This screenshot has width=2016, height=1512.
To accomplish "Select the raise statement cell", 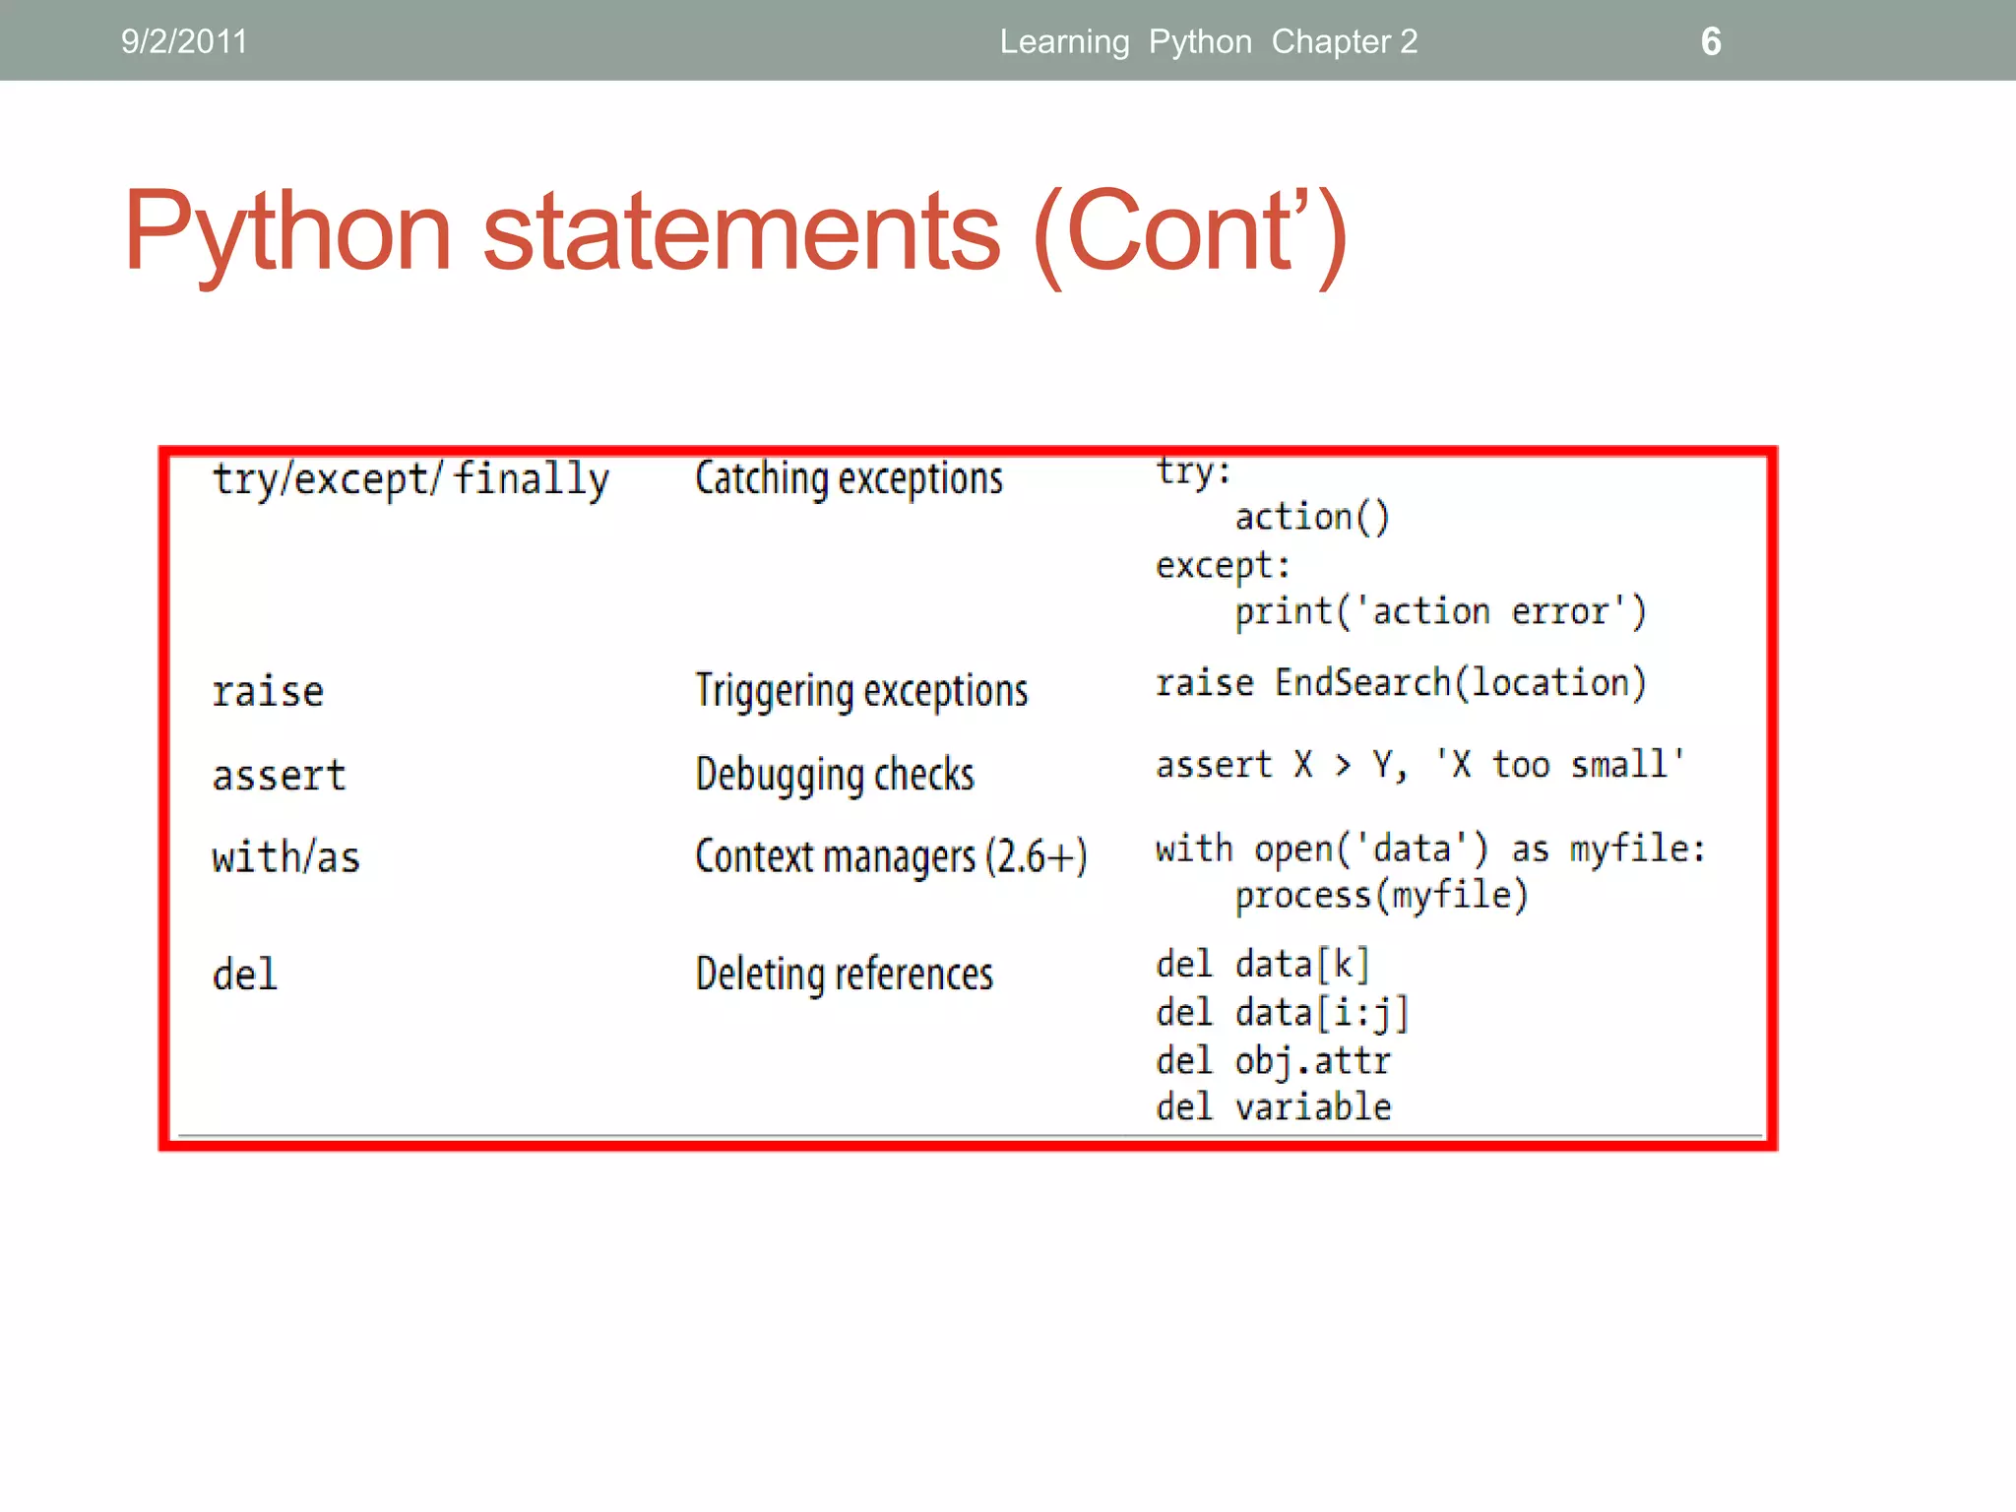I will 268,692.
